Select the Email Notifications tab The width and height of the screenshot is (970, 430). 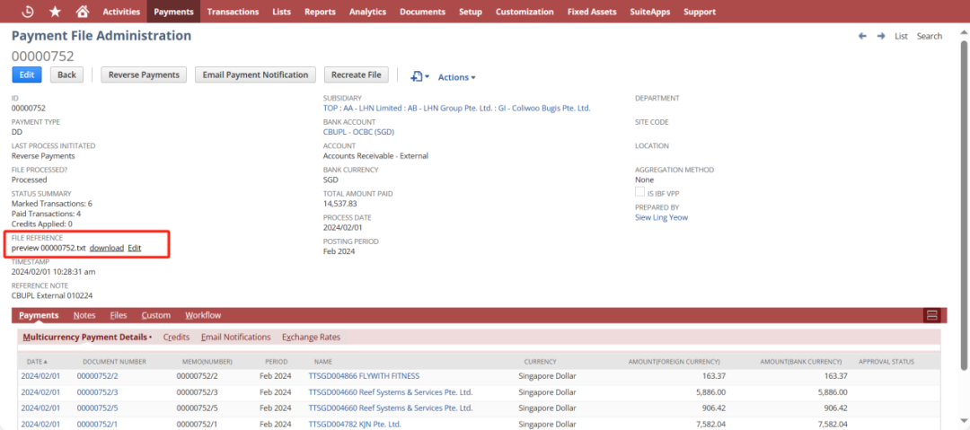235,338
